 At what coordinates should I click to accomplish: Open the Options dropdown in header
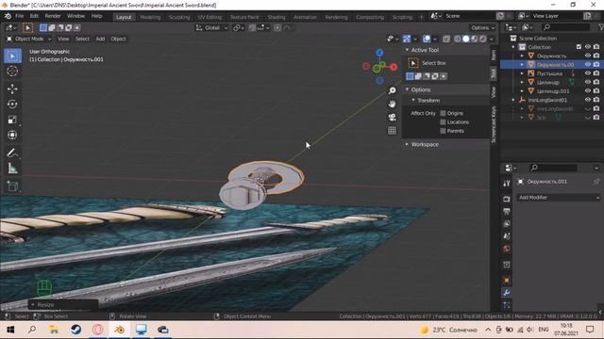[x=482, y=27]
